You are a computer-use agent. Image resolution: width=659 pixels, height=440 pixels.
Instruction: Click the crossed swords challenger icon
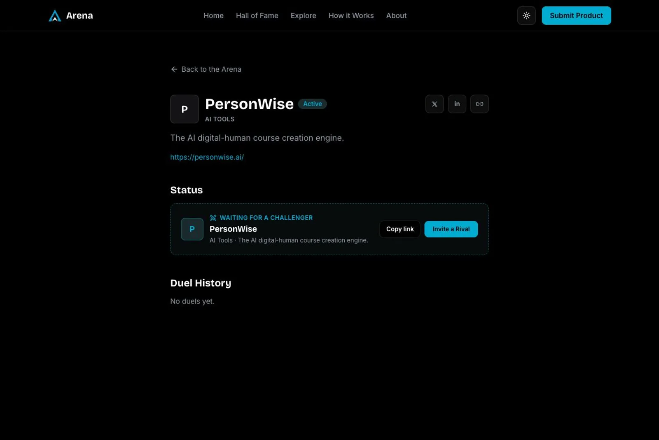pyautogui.click(x=213, y=218)
